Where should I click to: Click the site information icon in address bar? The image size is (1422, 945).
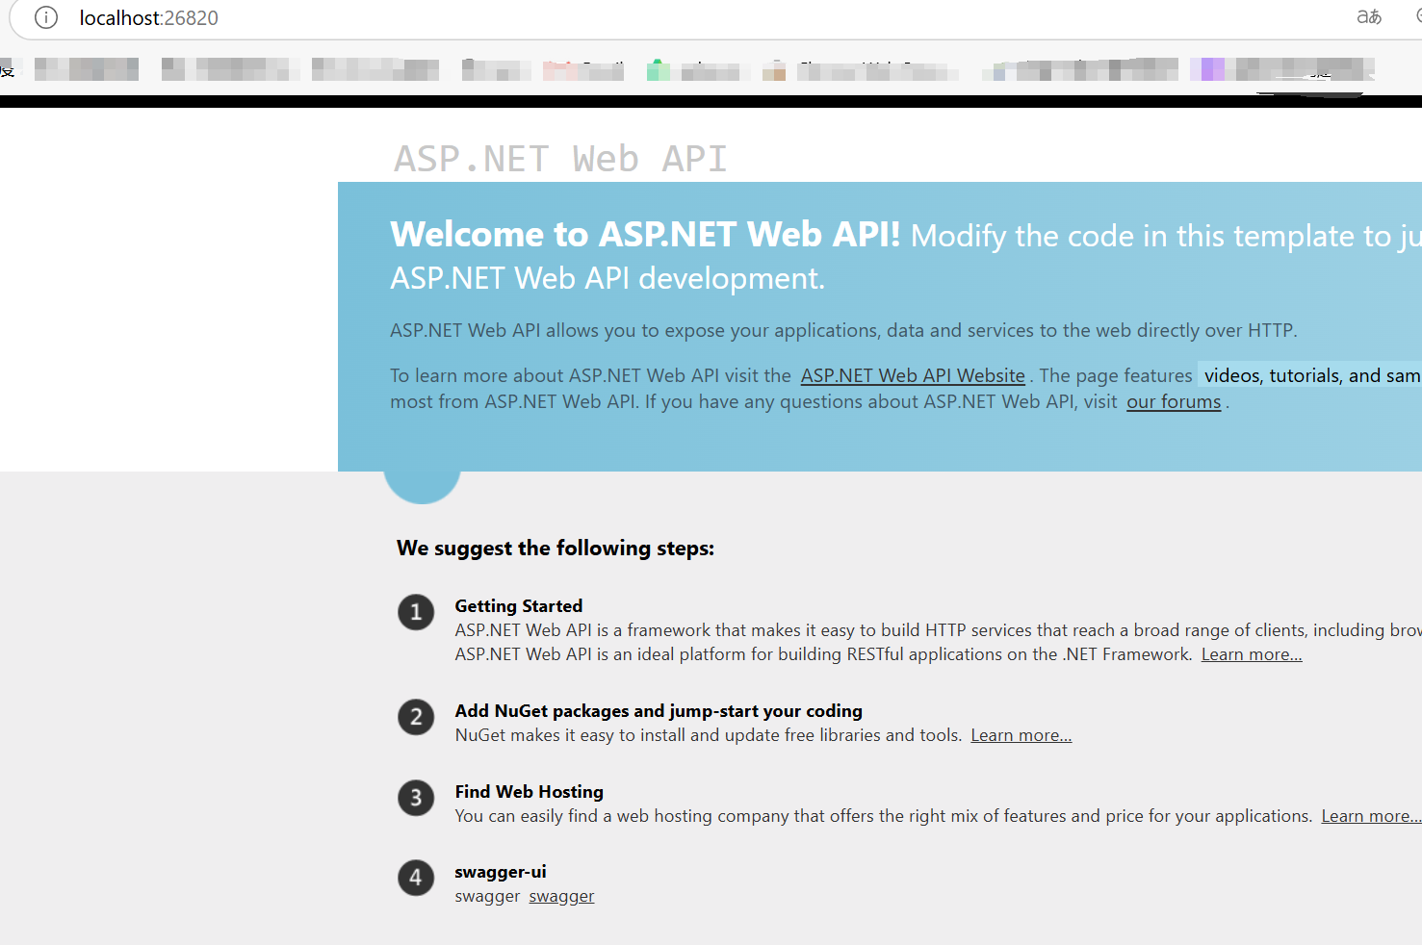coord(46,17)
